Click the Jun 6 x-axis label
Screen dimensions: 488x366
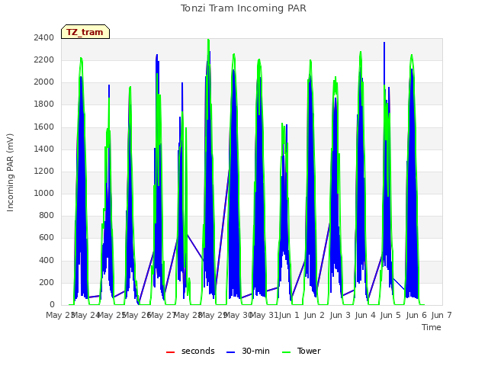[416, 315]
